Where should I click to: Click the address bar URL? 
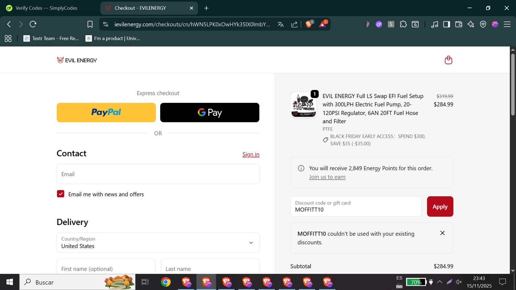coord(192,24)
